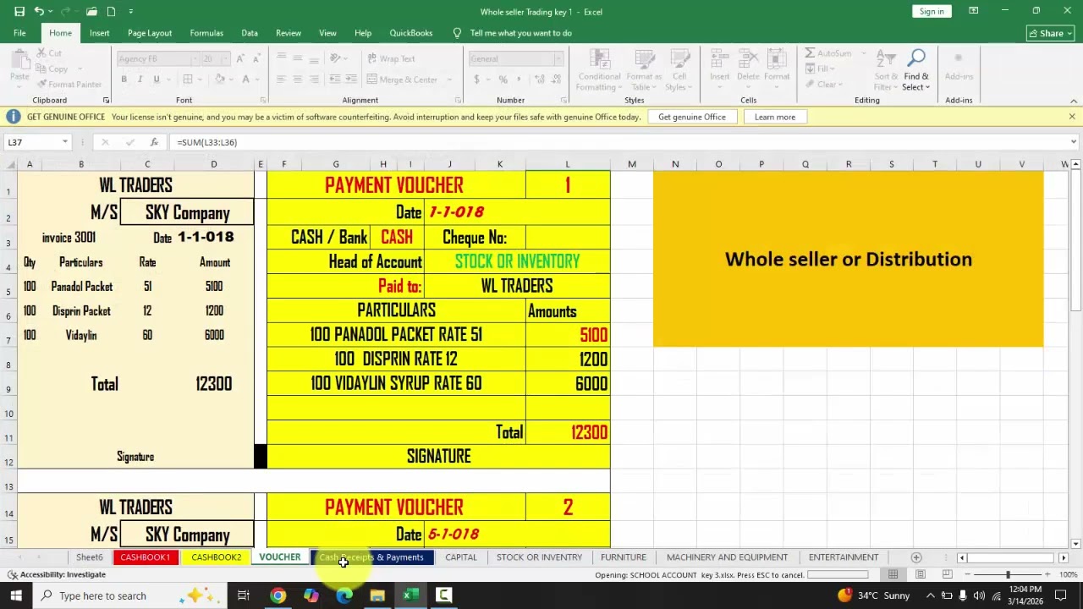
Task: Click the Borders icon
Action: 188,80
